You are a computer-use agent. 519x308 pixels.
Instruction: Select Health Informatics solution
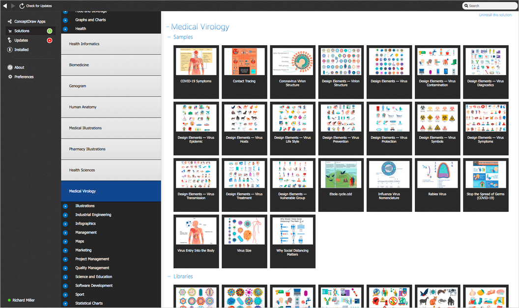click(x=111, y=44)
